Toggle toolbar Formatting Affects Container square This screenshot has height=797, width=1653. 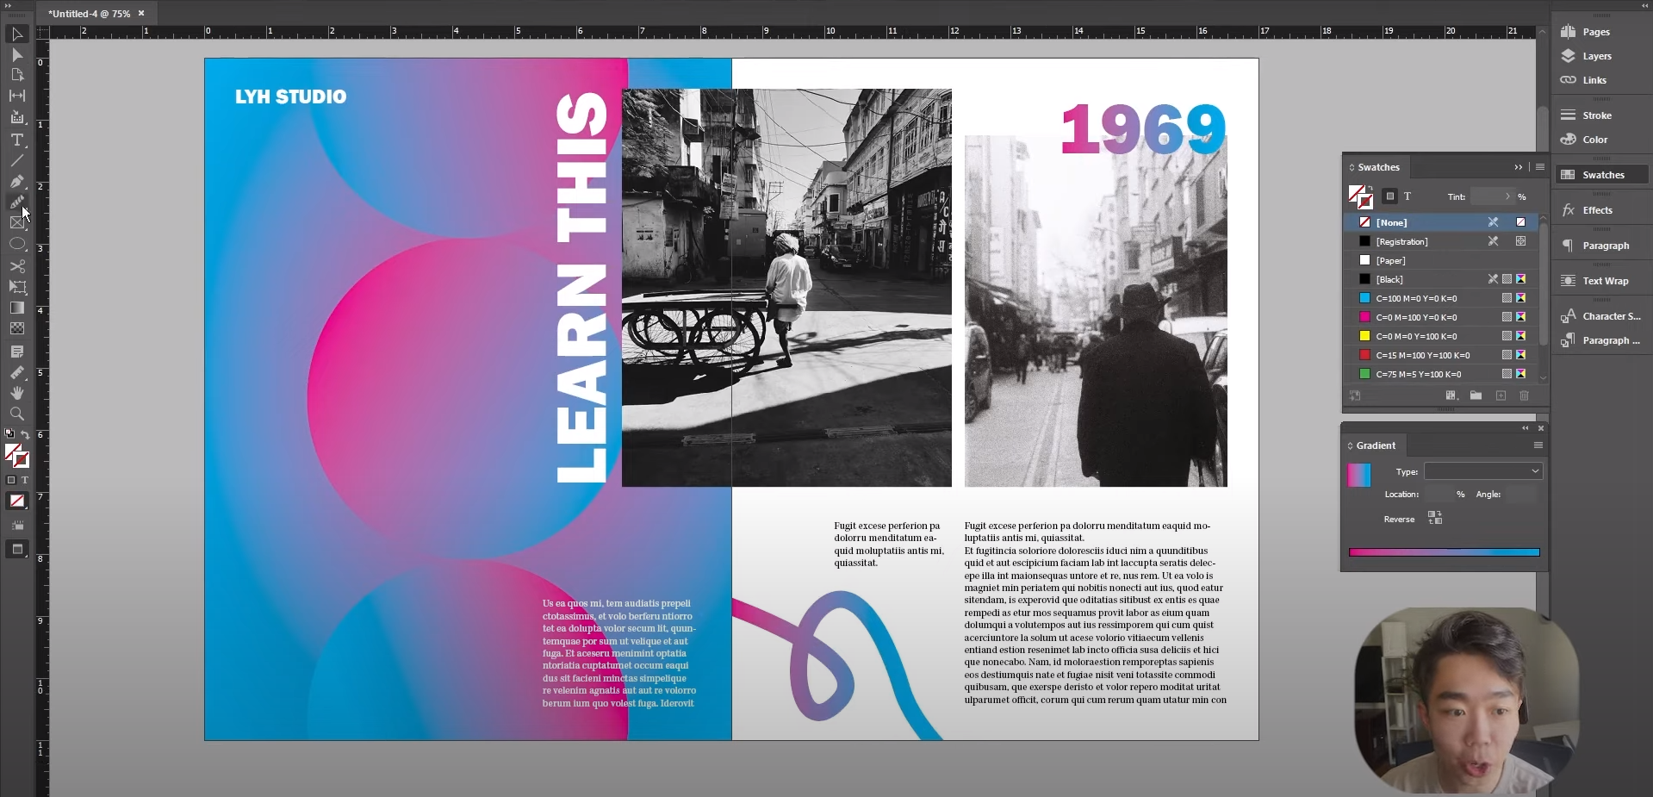[x=11, y=480]
